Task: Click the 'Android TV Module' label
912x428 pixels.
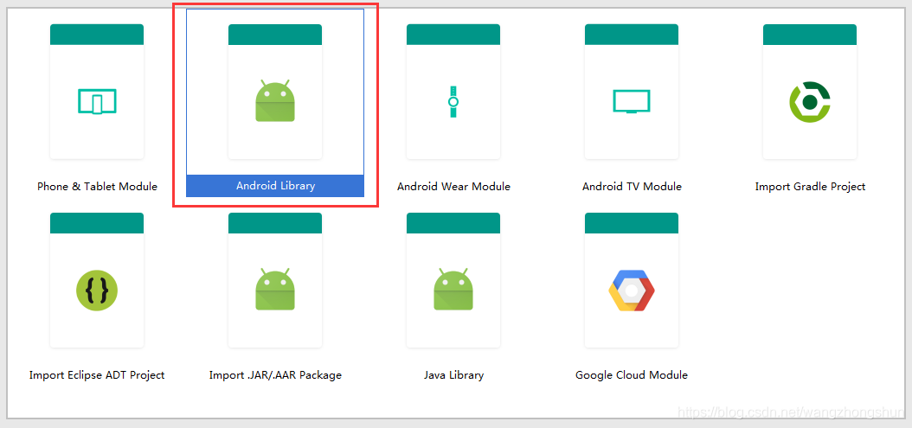Action: pyautogui.click(x=632, y=187)
